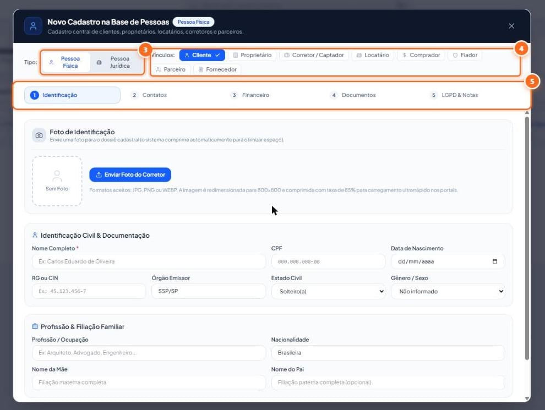
Task: Toggle the Proprietário vínculo chip
Action: pos(252,55)
